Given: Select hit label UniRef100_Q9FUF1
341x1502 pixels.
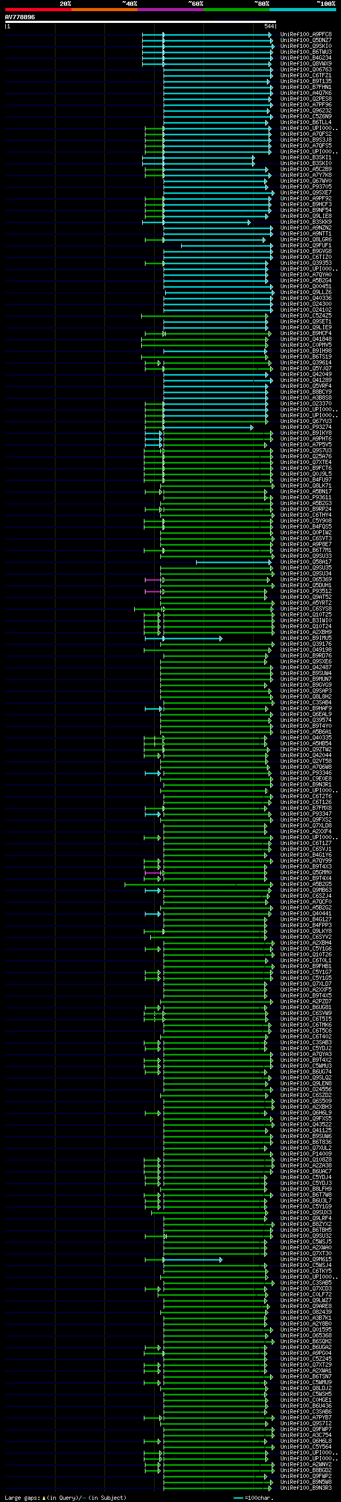Looking at the screenshot, I should coord(306,246).
